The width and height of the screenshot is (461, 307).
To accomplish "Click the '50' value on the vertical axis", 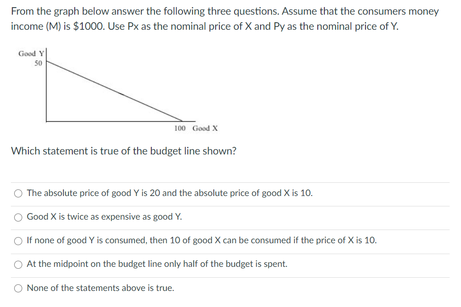I will point(38,63).
